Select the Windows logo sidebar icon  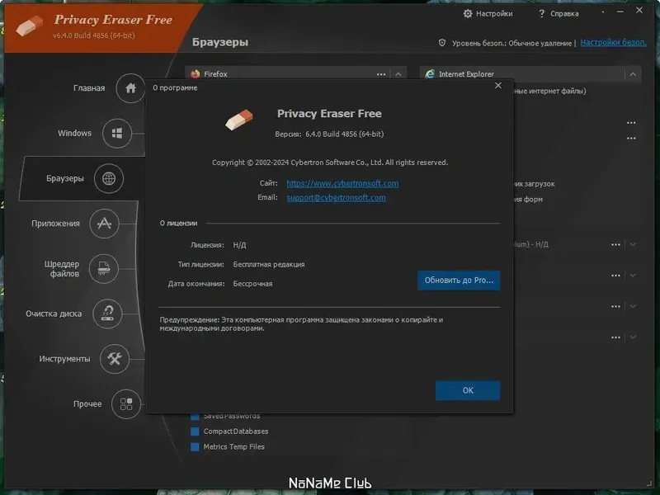(x=117, y=134)
